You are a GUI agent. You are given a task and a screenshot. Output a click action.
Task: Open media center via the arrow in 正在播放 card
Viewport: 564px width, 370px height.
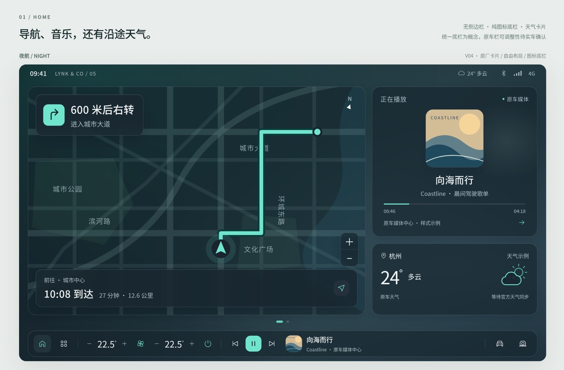tap(522, 223)
